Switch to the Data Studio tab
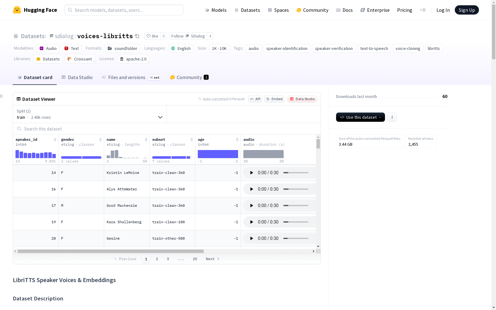Screen dimensions: 496x310 click(77, 77)
